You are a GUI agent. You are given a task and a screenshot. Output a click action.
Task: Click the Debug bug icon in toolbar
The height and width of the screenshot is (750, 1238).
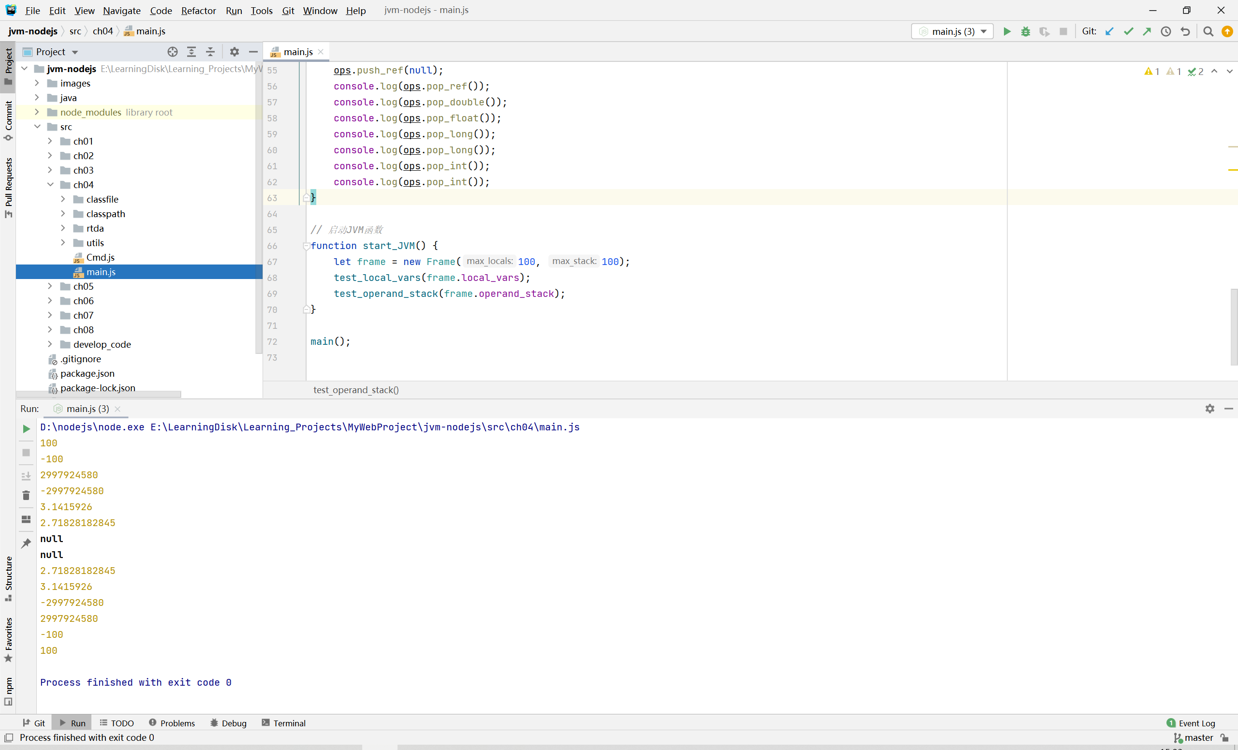pos(1026,31)
